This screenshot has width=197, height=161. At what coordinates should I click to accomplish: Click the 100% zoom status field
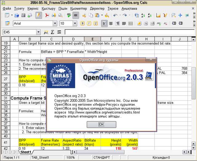pyautogui.click(x=70, y=157)
